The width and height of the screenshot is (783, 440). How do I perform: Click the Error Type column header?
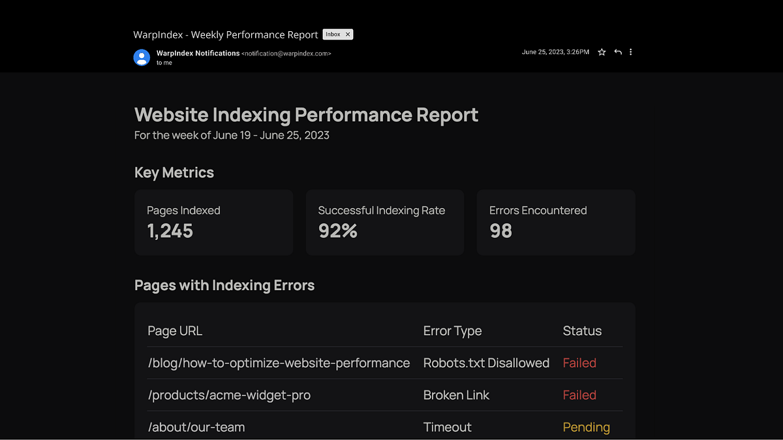[x=452, y=330]
